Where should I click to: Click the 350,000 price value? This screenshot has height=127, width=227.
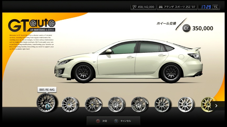click(x=203, y=28)
